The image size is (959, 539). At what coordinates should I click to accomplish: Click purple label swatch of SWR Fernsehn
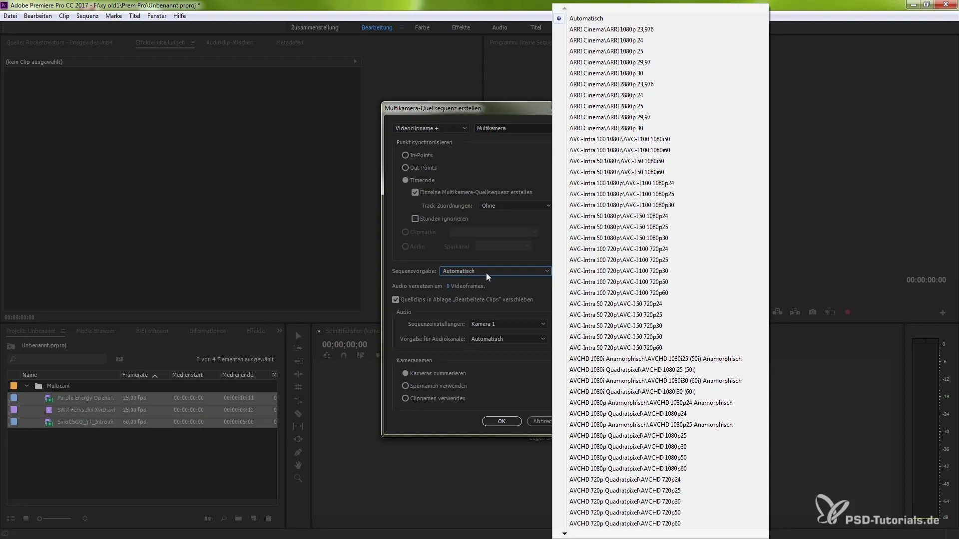point(13,410)
